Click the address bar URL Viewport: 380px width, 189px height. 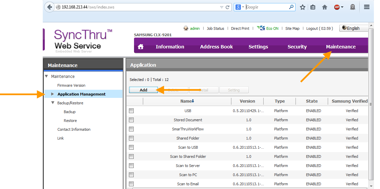click(88, 7)
